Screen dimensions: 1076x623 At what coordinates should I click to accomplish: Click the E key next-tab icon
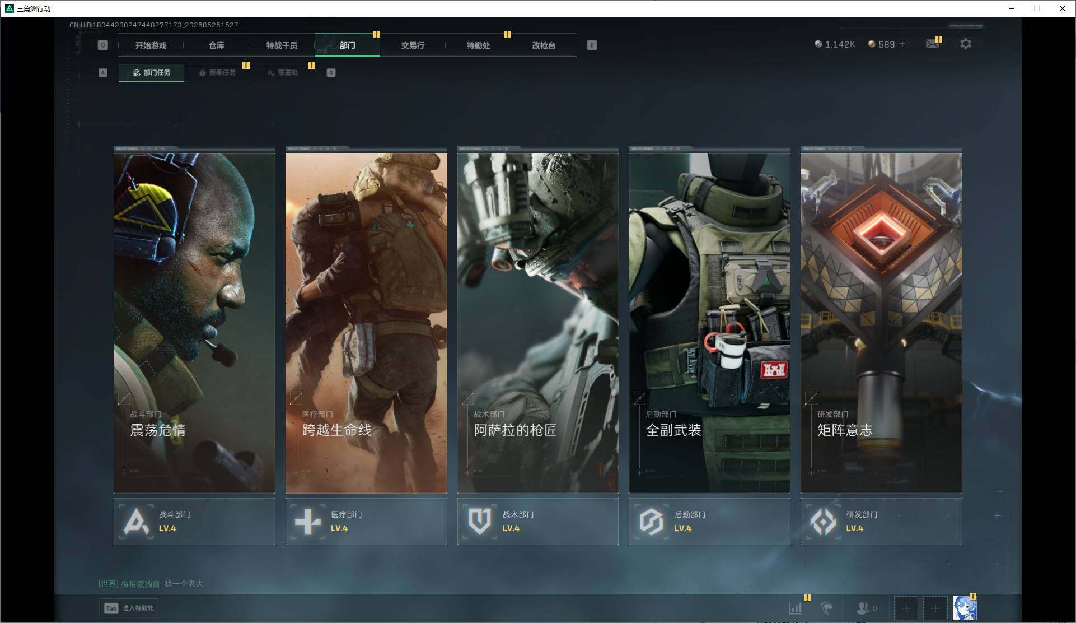pos(592,45)
